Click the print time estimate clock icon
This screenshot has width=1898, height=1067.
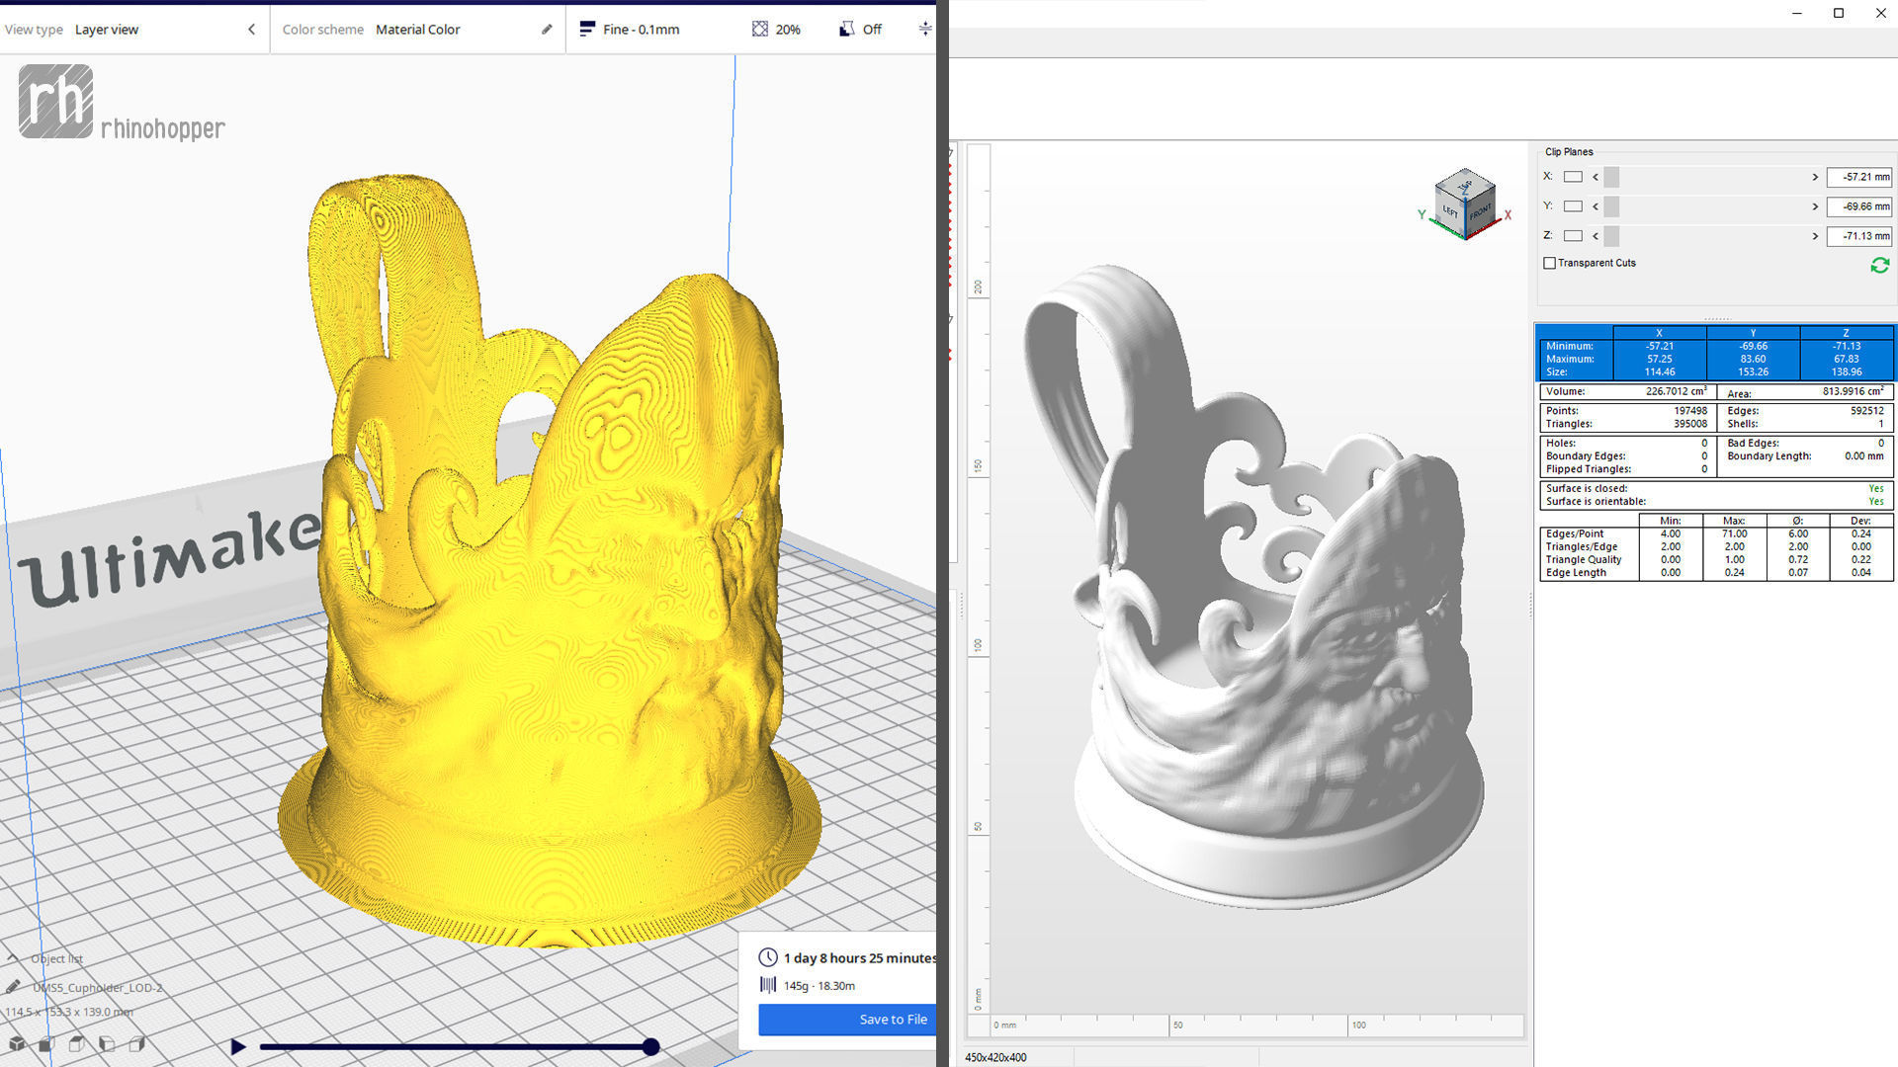[x=768, y=957]
